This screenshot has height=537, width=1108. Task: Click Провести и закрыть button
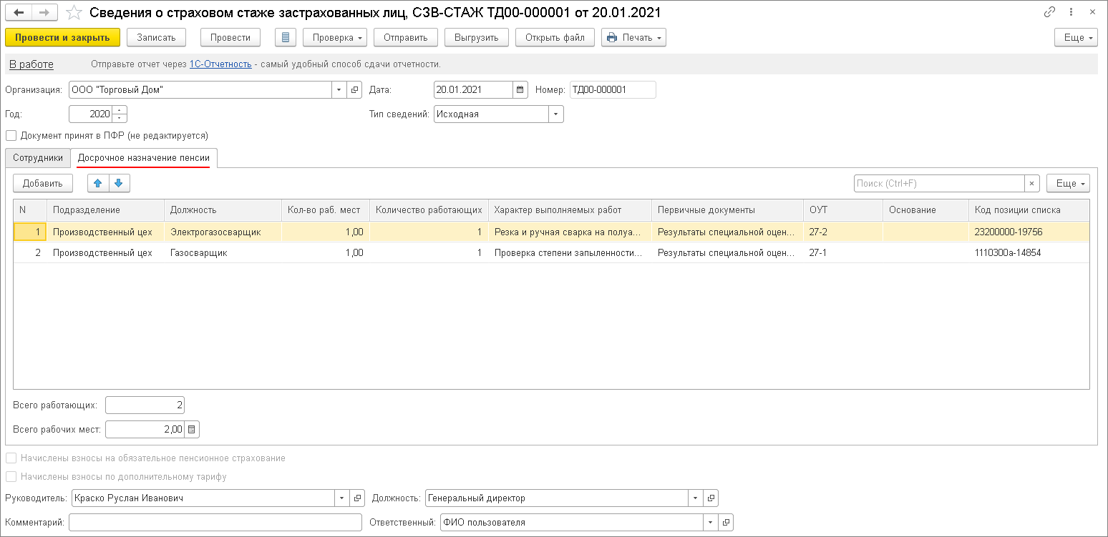(62, 37)
